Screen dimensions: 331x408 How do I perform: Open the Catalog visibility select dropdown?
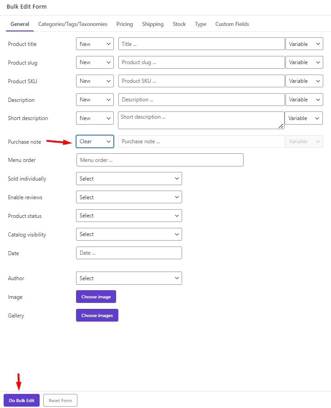pyautogui.click(x=128, y=234)
